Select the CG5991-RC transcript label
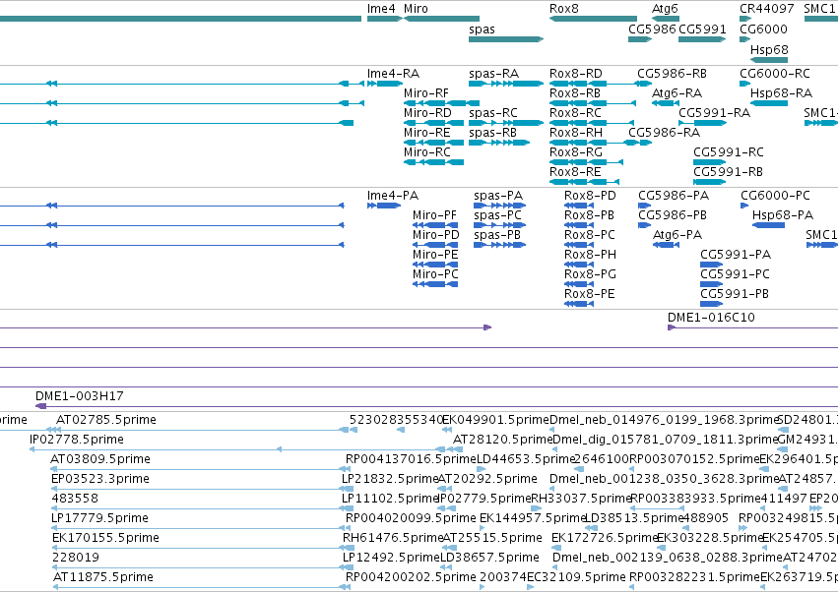Screen dimensions: 838x592 coord(729,152)
